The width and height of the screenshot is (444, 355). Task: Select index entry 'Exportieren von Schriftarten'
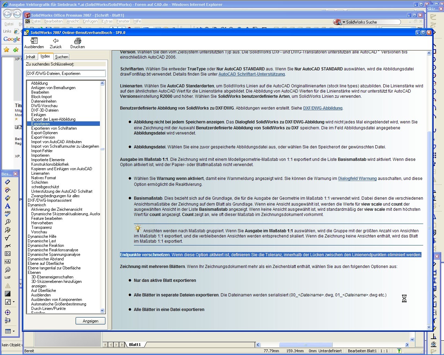click(x=54, y=128)
